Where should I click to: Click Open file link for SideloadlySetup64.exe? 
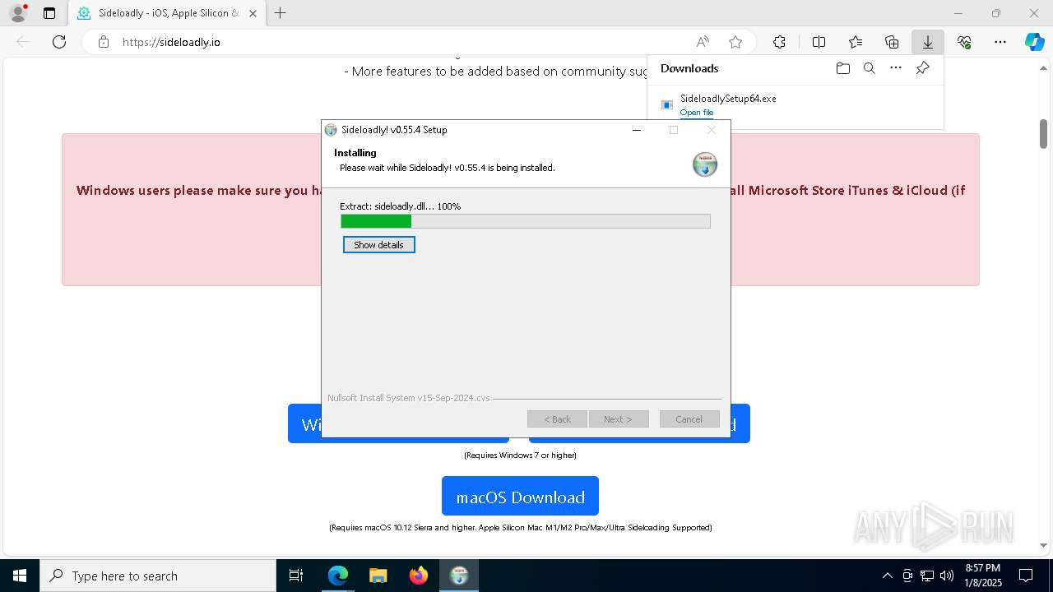(x=697, y=113)
